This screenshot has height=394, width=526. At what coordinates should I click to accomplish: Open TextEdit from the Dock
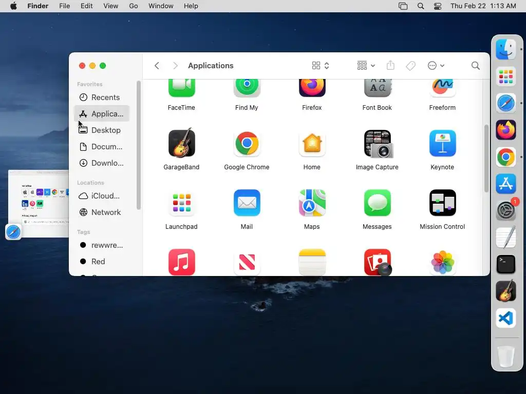[x=506, y=237]
